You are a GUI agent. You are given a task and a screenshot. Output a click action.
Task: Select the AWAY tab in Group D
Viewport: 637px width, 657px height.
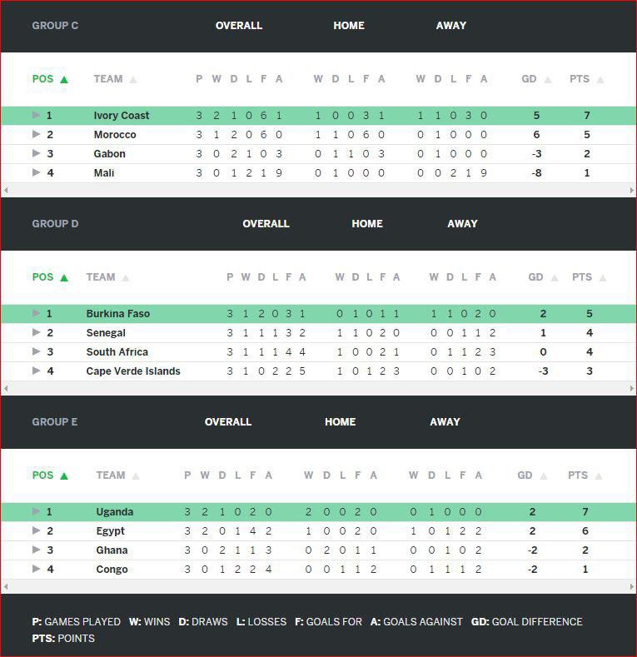click(x=462, y=224)
